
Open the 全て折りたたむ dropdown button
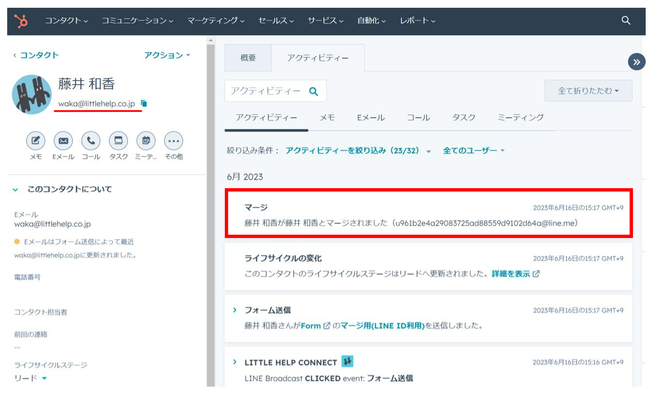[x=588, y=91]
